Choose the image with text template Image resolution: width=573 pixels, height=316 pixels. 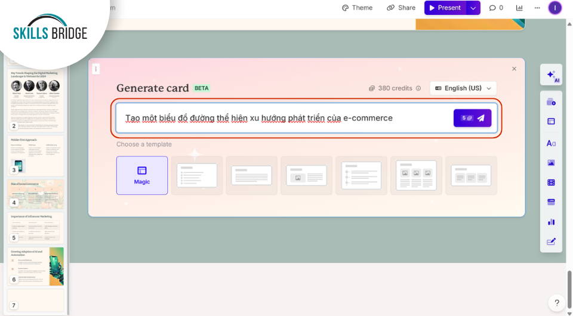coord(306,175)
